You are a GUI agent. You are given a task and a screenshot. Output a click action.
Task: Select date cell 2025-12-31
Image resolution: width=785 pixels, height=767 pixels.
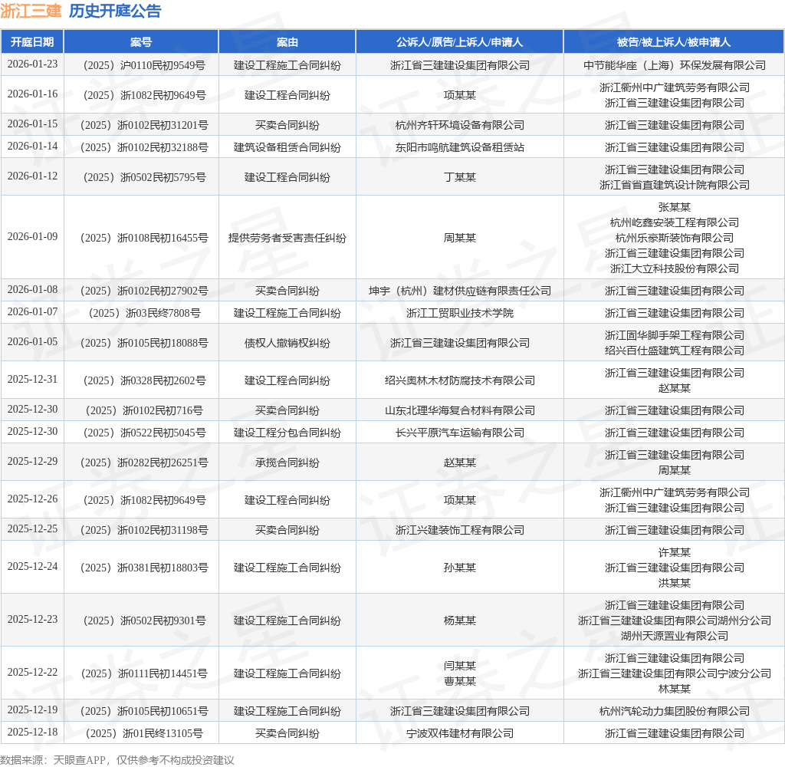coord(32,379)
